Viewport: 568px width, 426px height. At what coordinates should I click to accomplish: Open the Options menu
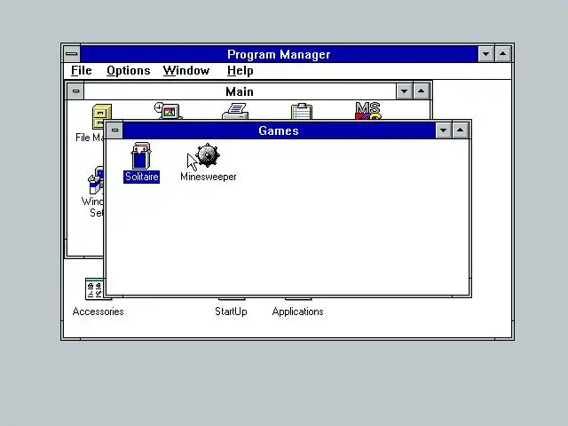coord(128,71)
